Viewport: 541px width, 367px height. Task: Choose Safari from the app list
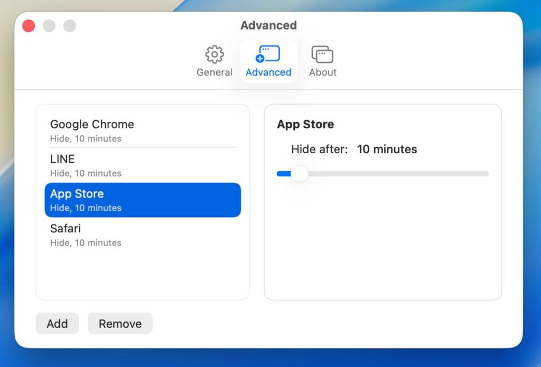pos(66,229)
